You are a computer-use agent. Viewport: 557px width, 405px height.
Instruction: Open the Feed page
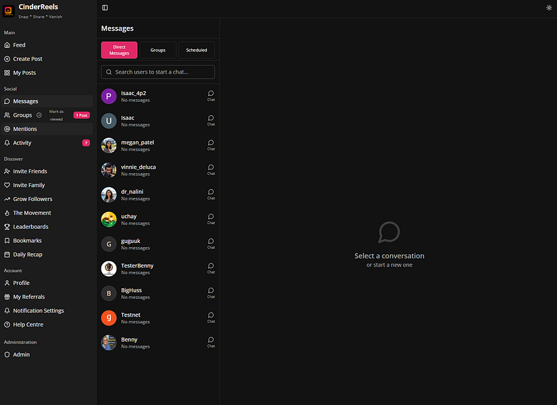click(47, 45)
